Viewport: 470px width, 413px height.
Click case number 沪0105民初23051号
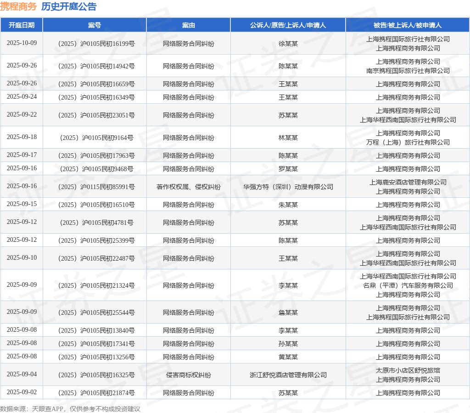click(96, 115)
